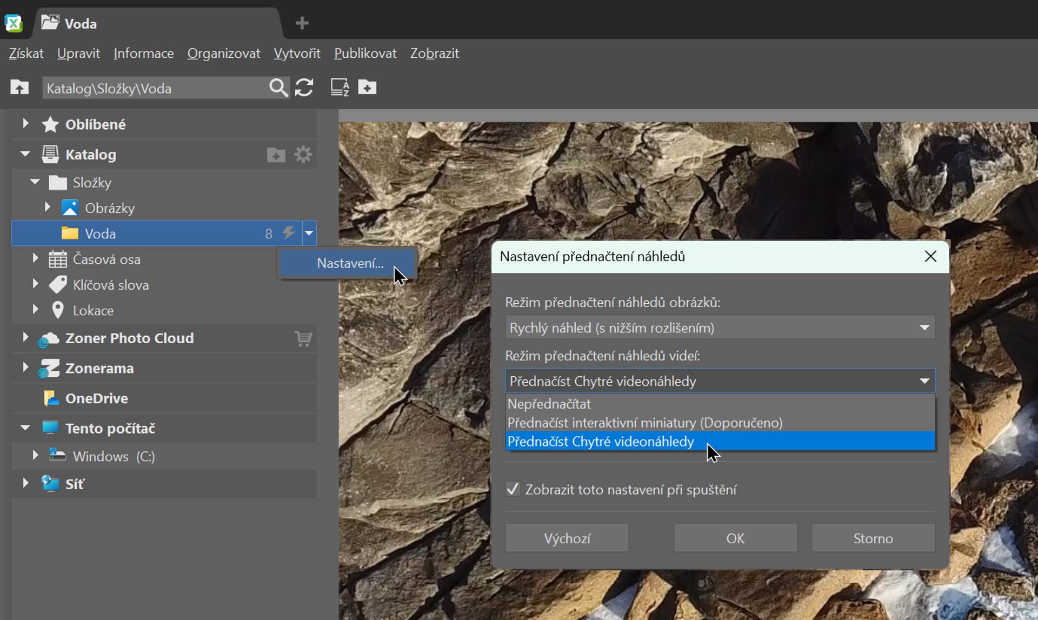The height and width of the screenshot is (620, 1038).
Task: Click the sort A-Z toolbar icon
Action: tap(340, 88)
